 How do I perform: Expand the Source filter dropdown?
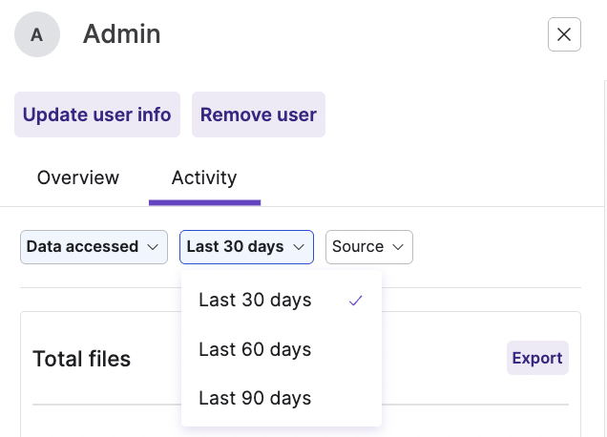coord(368,247)
